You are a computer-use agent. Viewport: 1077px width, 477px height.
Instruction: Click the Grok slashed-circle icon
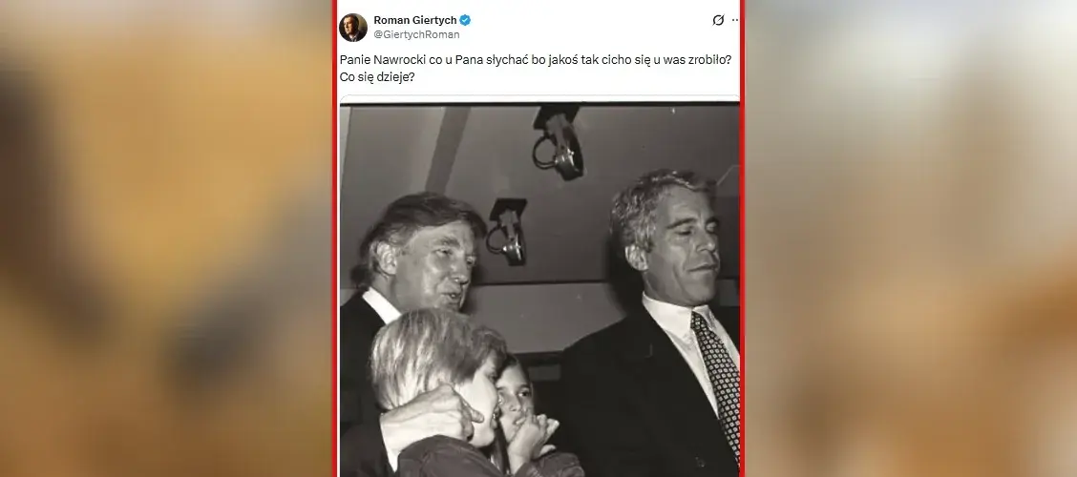[x=718, y=21]
